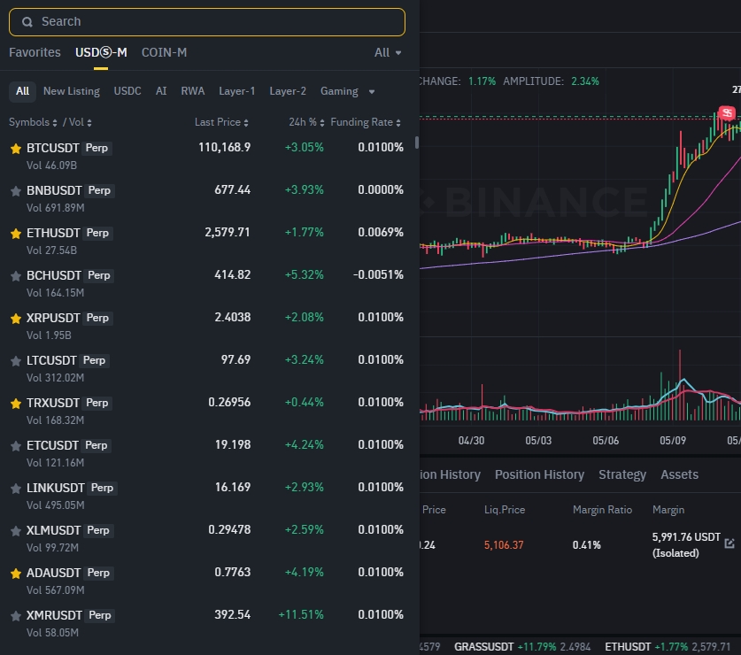Viewport: 741px width, 655px height.
Task: Remove BTCUSDT from favorites via star
Action: (x=16, y=149)
